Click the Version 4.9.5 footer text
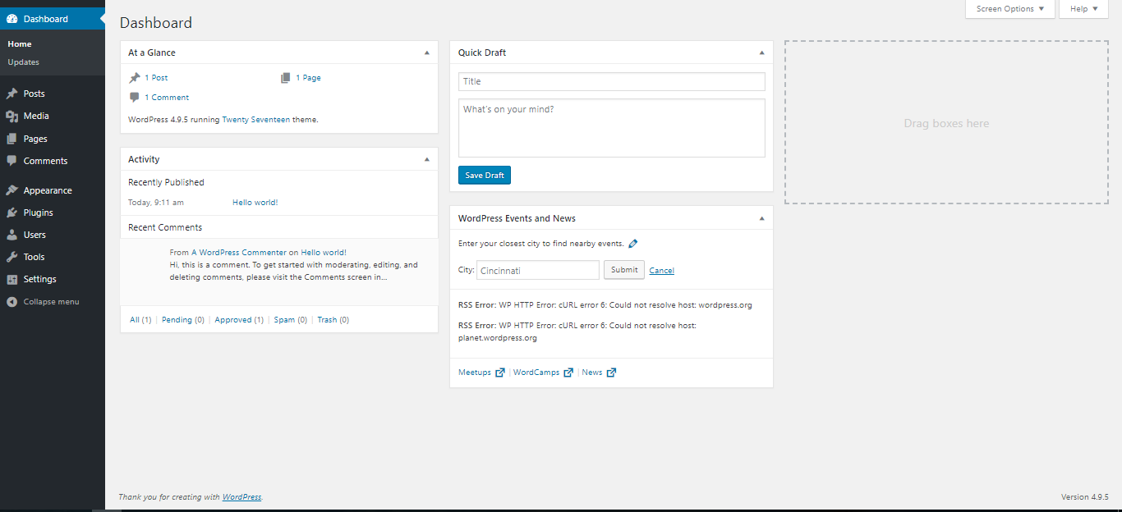The image size is (1122, 512). coord(1085,497)
